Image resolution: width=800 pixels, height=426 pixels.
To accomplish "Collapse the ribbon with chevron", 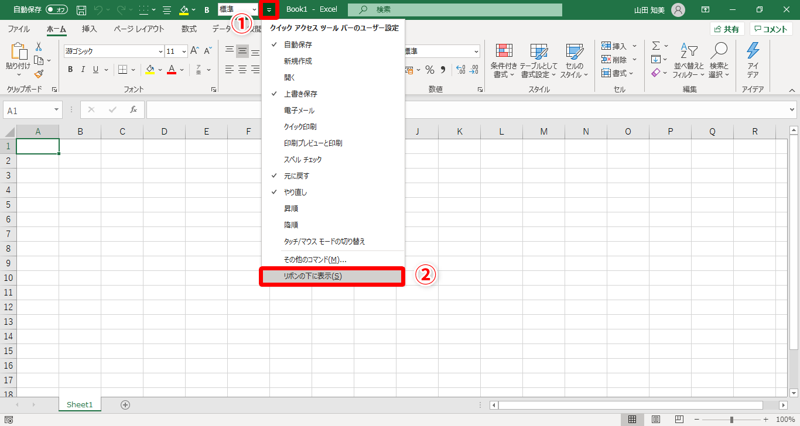I will pos(792,90).
